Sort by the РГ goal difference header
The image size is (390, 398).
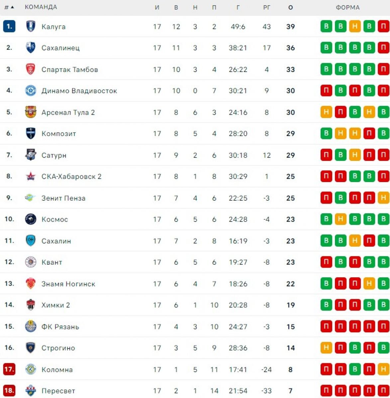click(267, 7)
